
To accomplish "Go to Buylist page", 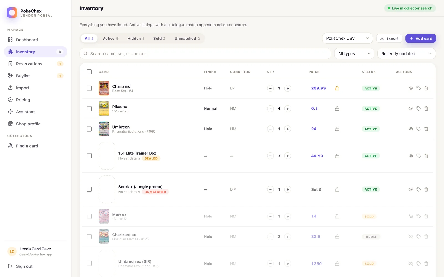I will click(36, 76).
